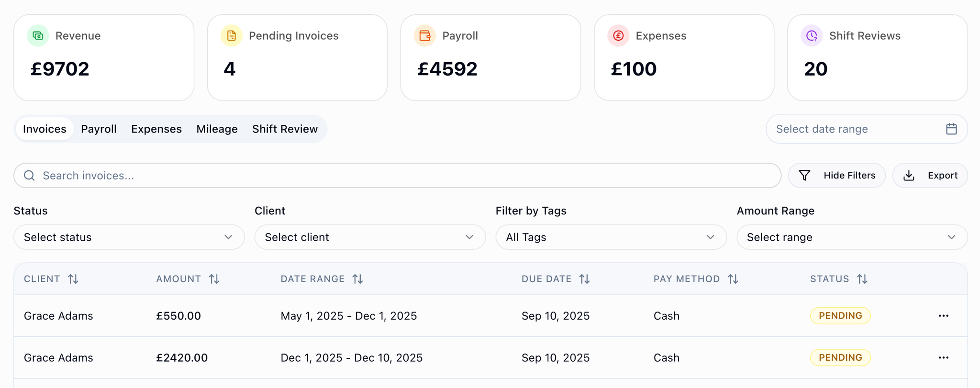Switch to the Payroll tab
The height and width of the screenshot is (388, 980).
99,129
